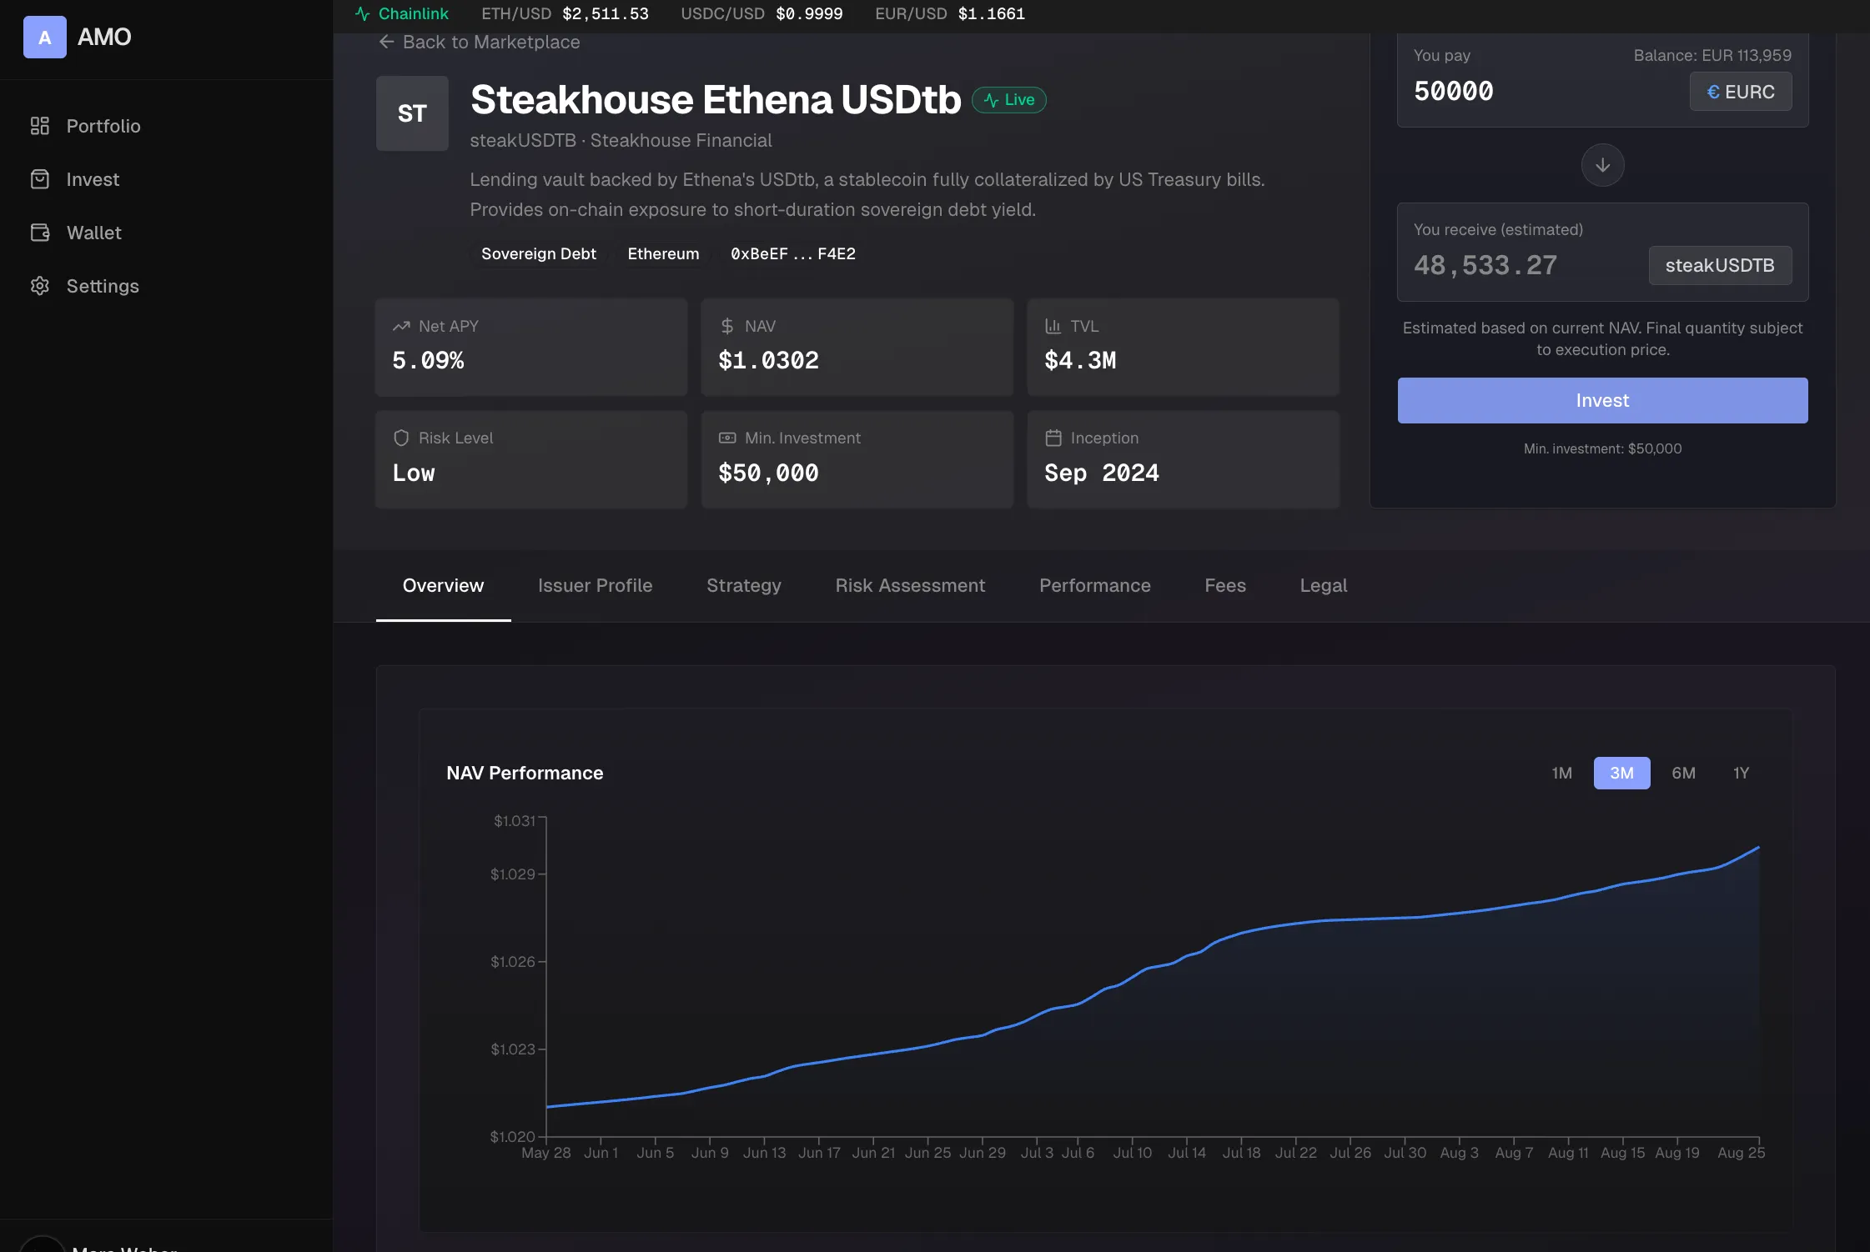Click the Settings gear icon
The width and height of the screenshot is (1870, 1252).
coord(40,286)
